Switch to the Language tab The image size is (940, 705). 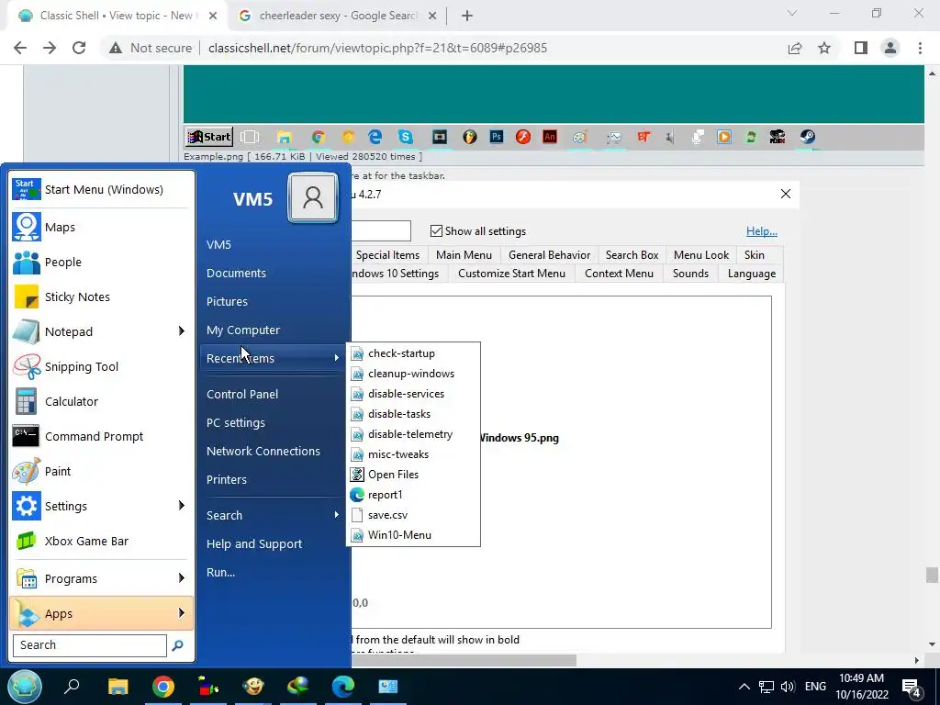click(x=751, y=274)
